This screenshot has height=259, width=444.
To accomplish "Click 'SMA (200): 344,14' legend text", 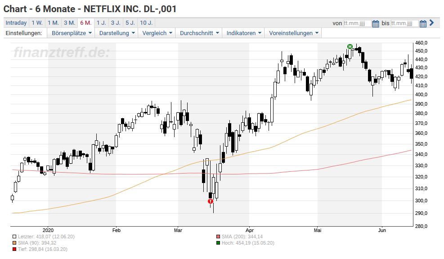I will [x=242, y=237].
